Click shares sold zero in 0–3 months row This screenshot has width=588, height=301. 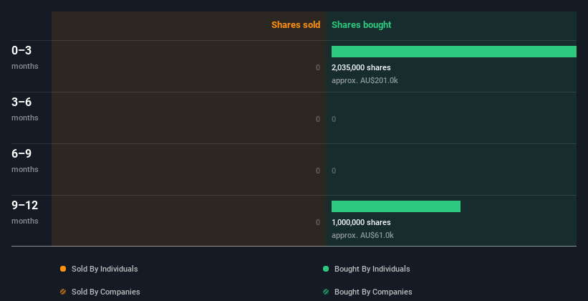[318, 67]
